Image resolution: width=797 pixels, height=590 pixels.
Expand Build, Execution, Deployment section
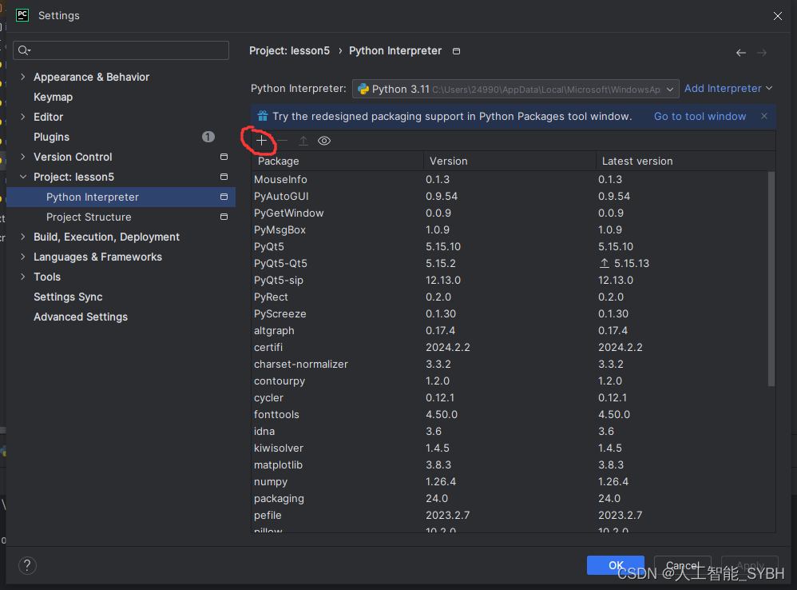click(23, 237)
